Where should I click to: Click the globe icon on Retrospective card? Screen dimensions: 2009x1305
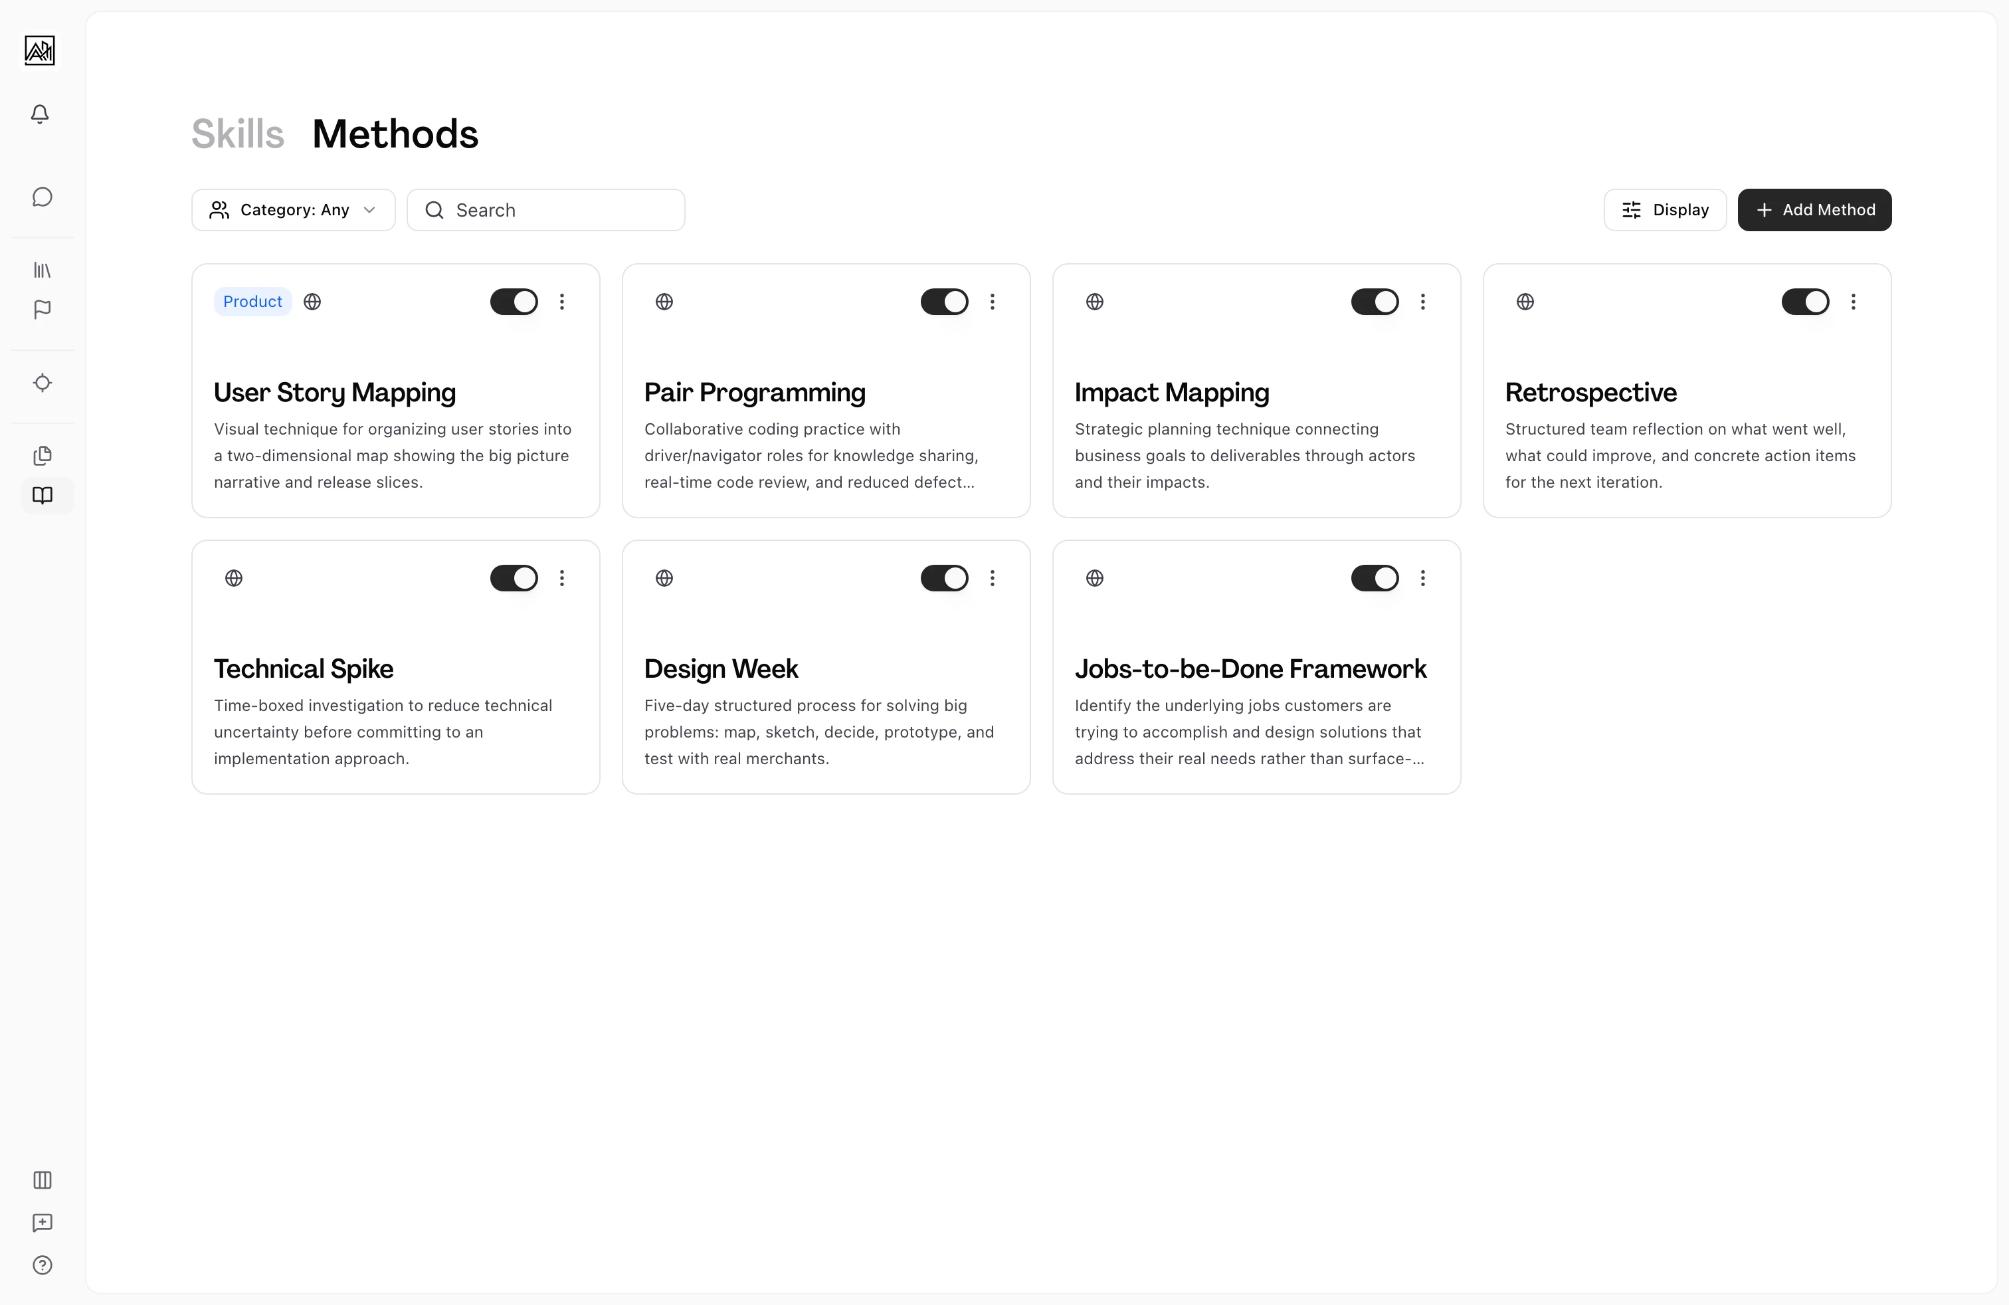coord(1525,300)
